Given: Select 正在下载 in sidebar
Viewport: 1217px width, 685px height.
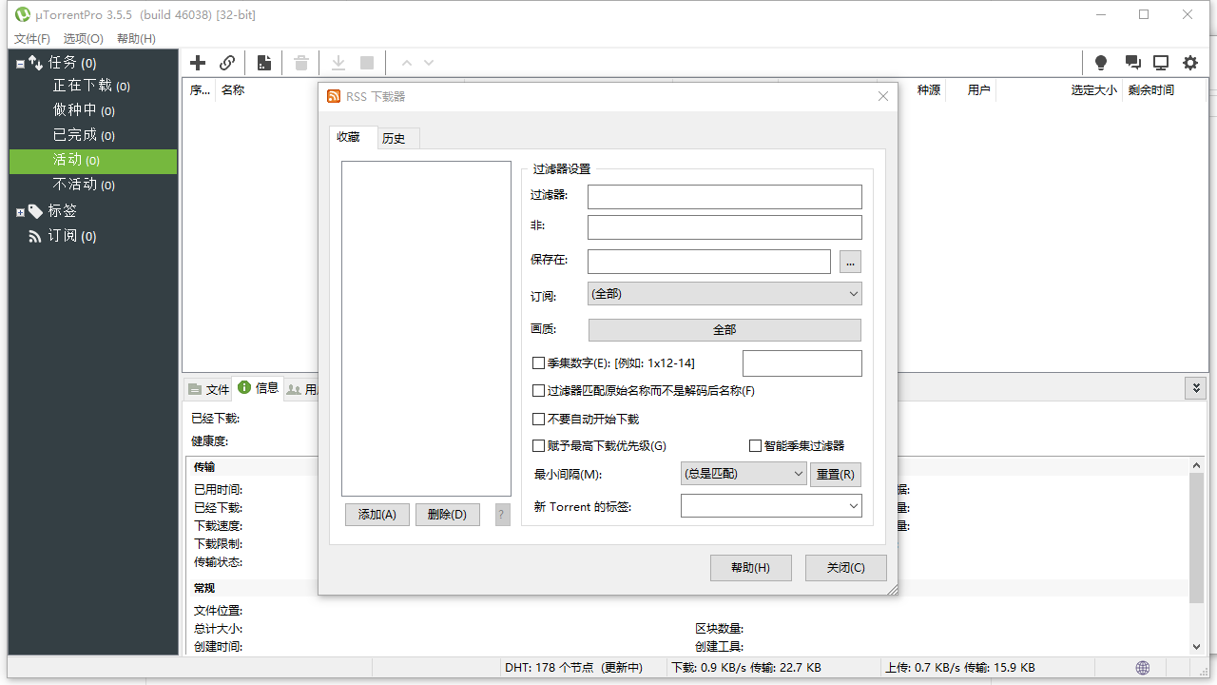Looking at the screenshot, I should click(93, 86).
